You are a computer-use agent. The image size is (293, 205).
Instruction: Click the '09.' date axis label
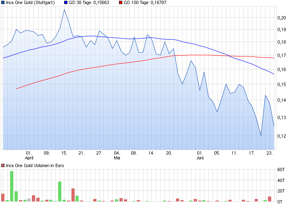46,153
